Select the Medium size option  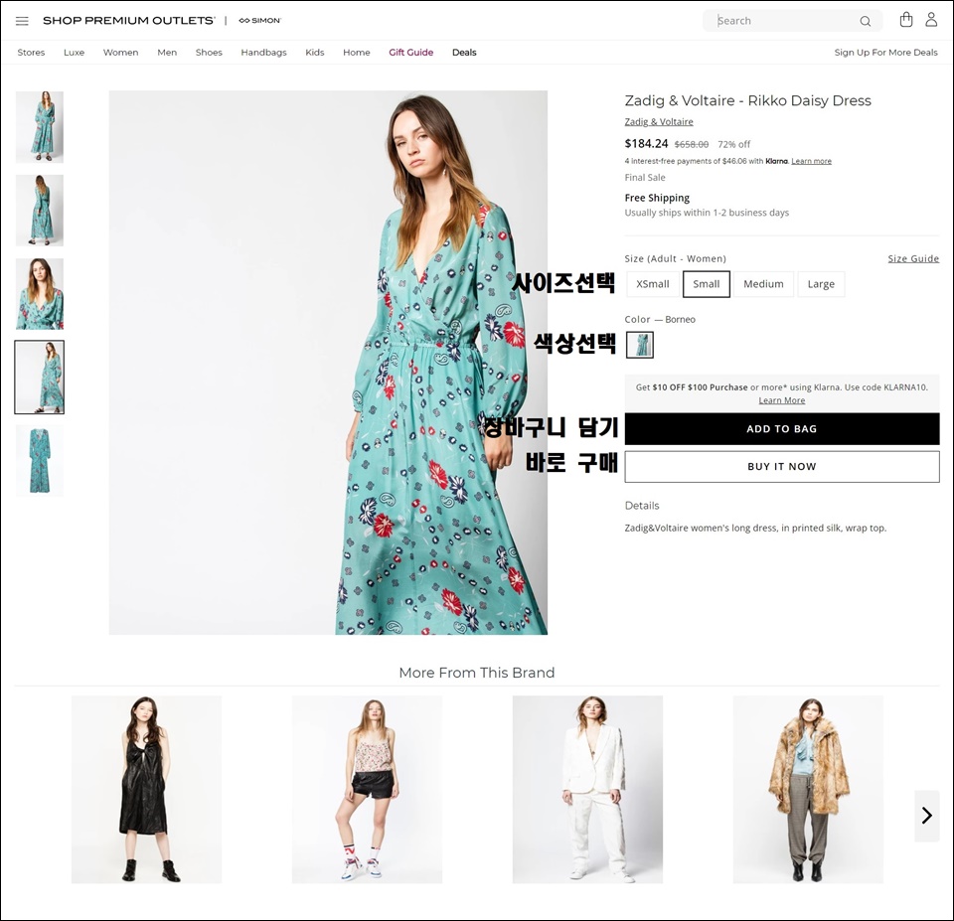point(763,284)
